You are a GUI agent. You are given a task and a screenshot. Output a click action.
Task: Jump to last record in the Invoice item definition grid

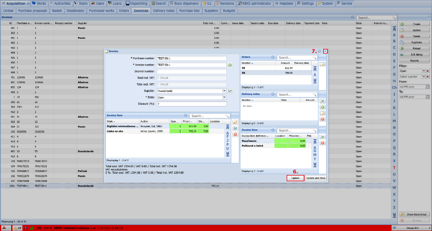[315, 165]
